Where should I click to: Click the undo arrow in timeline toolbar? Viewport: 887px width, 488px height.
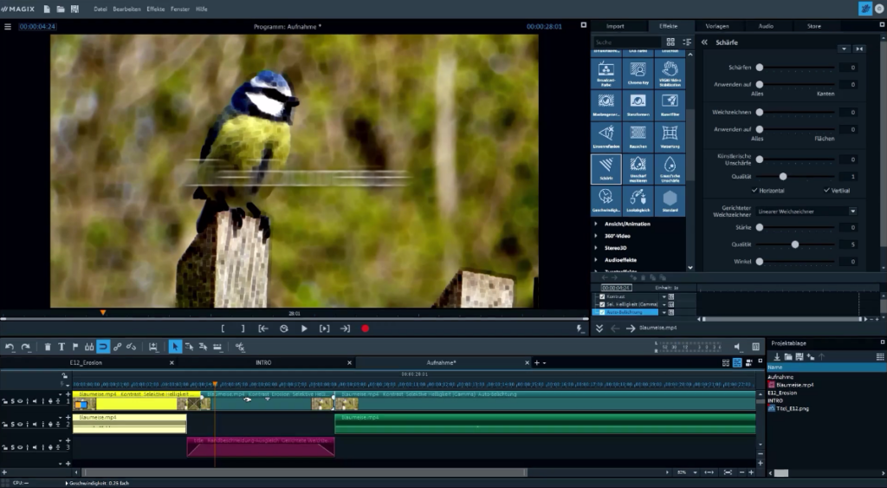[10, 347]
